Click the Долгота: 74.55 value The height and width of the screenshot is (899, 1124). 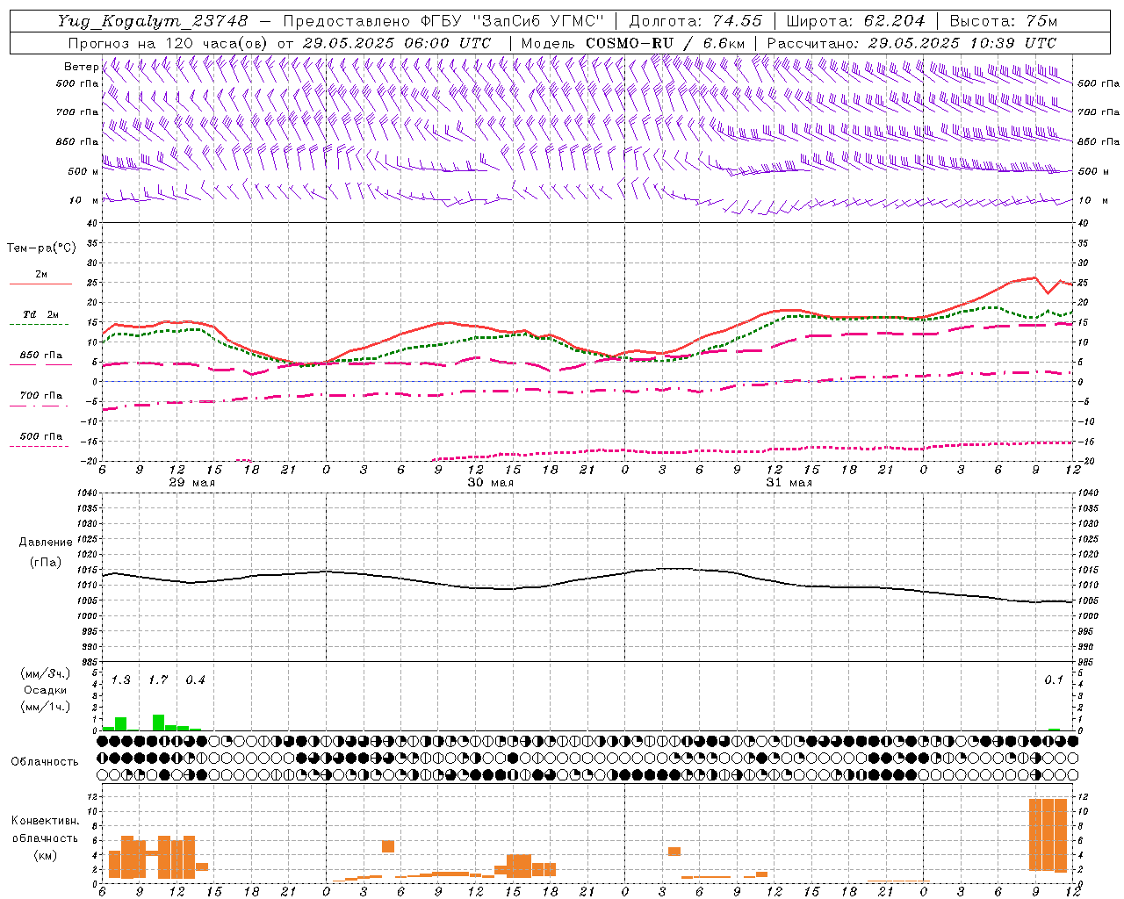pyautogui.click(x=695, y=21)
